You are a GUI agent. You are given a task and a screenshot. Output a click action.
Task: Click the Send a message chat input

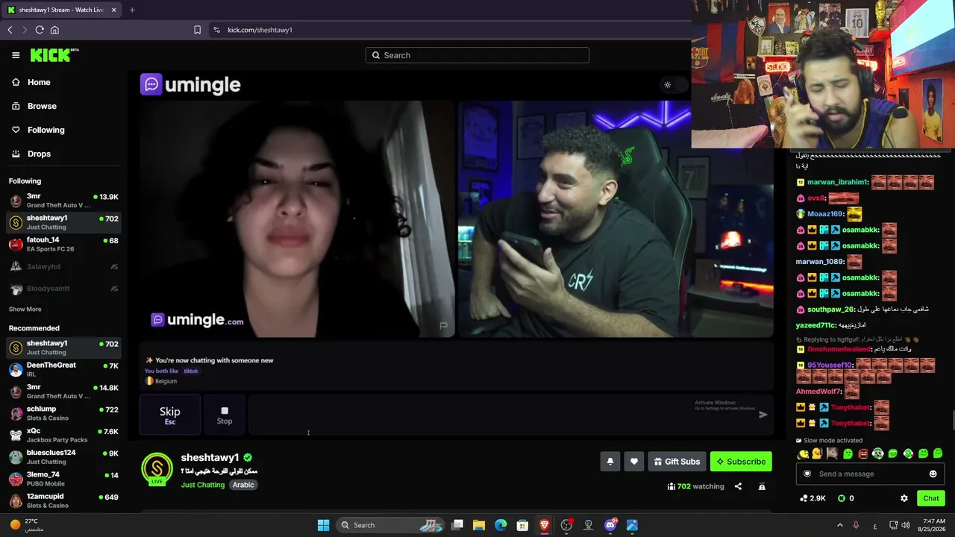pos(870,474)
